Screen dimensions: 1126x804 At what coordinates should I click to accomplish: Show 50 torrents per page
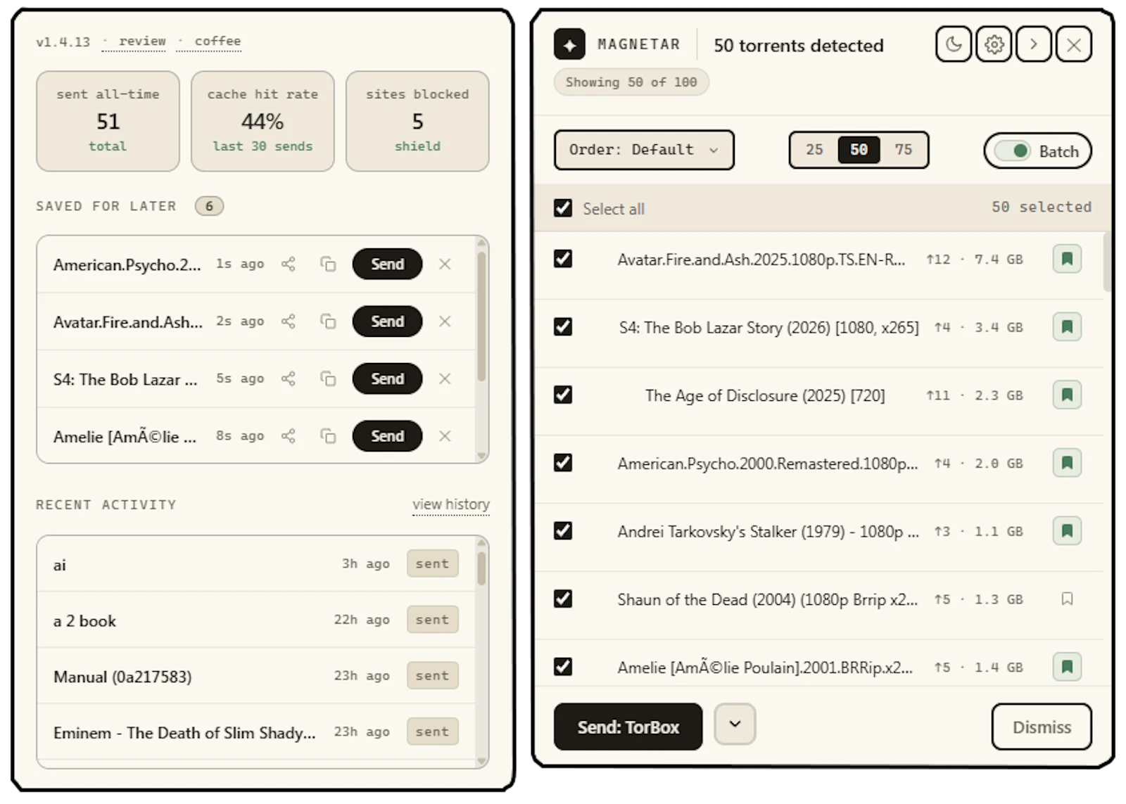(x=859, y=150)
